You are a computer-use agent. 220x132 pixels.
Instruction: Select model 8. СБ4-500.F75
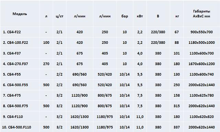tap(15, 106)
